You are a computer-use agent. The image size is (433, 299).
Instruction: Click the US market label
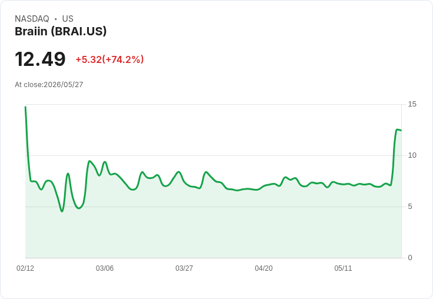[68, 19]
